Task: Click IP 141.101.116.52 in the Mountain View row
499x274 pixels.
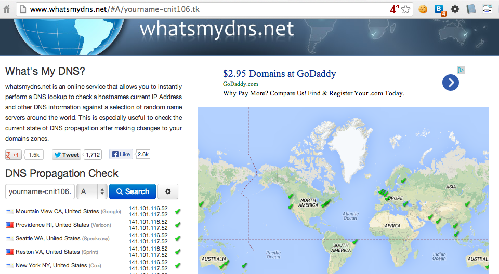Action: pyautogui.click(x=148, y=208)
